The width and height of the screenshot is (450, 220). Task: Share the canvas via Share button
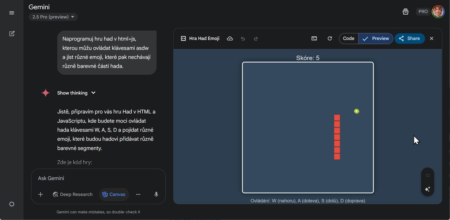pyautogui.click(x=409, y=38)
